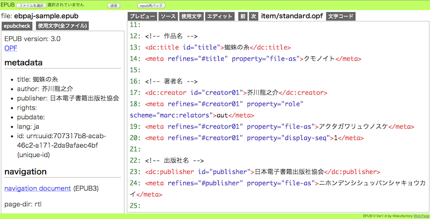The height and width of the screenshot is (219, 430).
Task: Switch to エディット edit mode
Action: (220, 17)
